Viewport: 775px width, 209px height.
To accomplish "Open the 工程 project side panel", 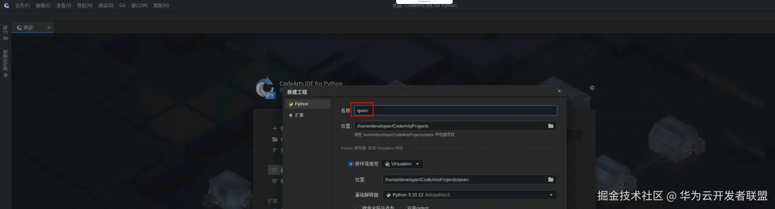I will coord(5,33).
